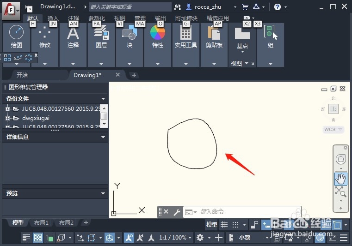Click the workspace switching gear icon

pos(200,238)
